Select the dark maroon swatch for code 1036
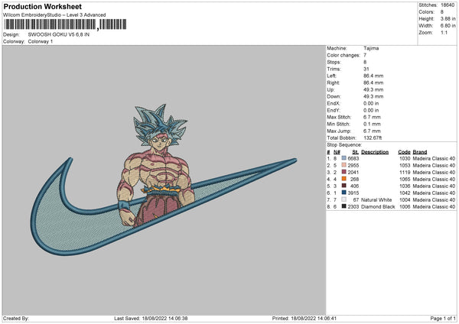 tap(344, 186)
